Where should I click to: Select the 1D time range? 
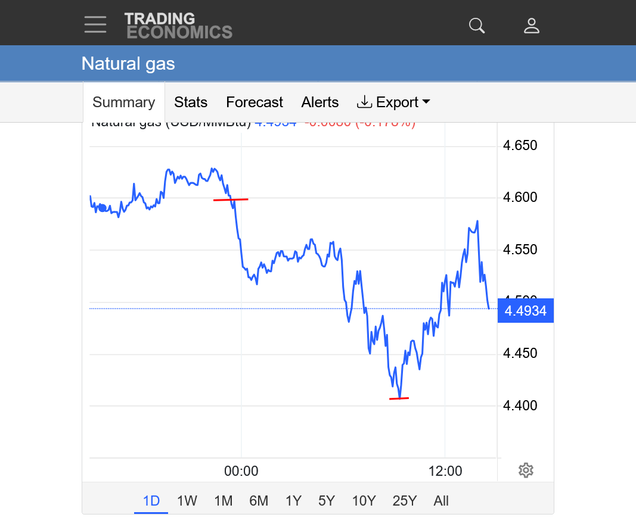(151, 501)
